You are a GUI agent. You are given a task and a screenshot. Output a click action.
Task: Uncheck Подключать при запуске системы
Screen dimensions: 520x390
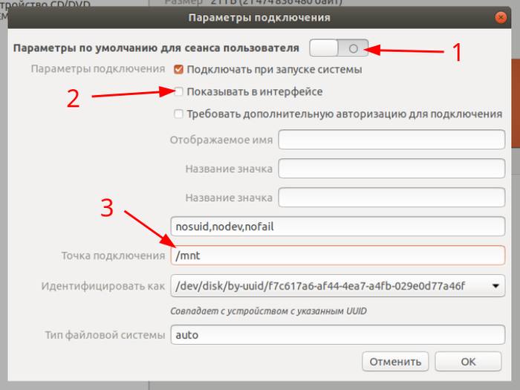click(178, 70)
